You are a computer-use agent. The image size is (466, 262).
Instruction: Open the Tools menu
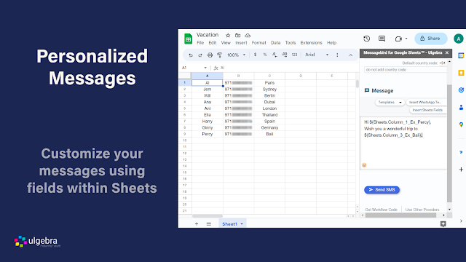[x=291, y=43]
